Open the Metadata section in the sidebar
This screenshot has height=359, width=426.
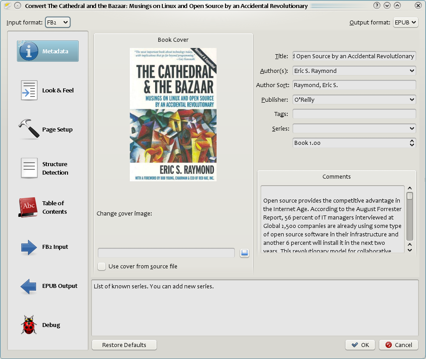[47, 51]
